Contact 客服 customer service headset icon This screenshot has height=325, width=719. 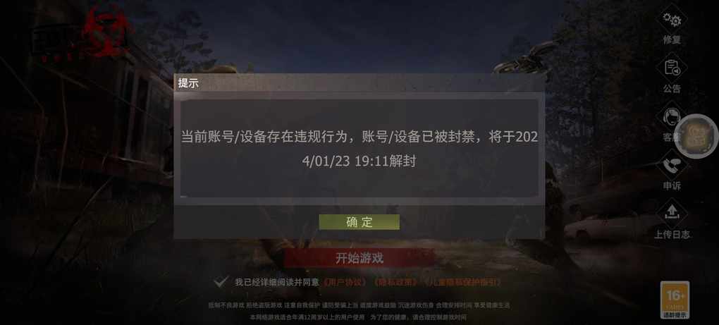point(670,117)
